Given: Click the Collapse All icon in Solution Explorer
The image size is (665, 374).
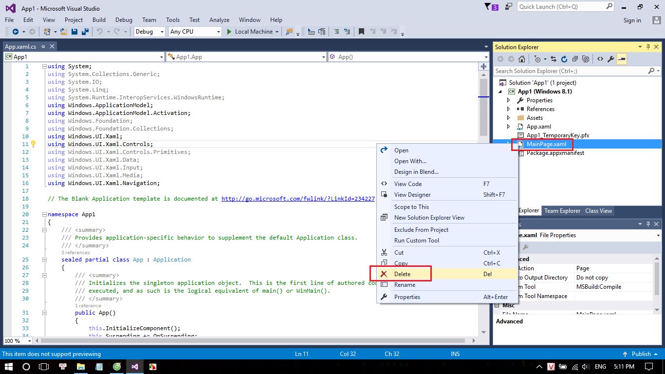Looking at the screenshot, I should [x=575, y=59].
